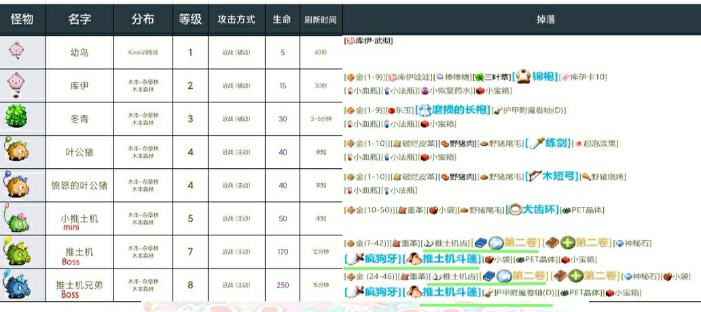Screen dimensions: 701x312
Task: Select the 小推土机 mini monster sprite
Action: 16,218
